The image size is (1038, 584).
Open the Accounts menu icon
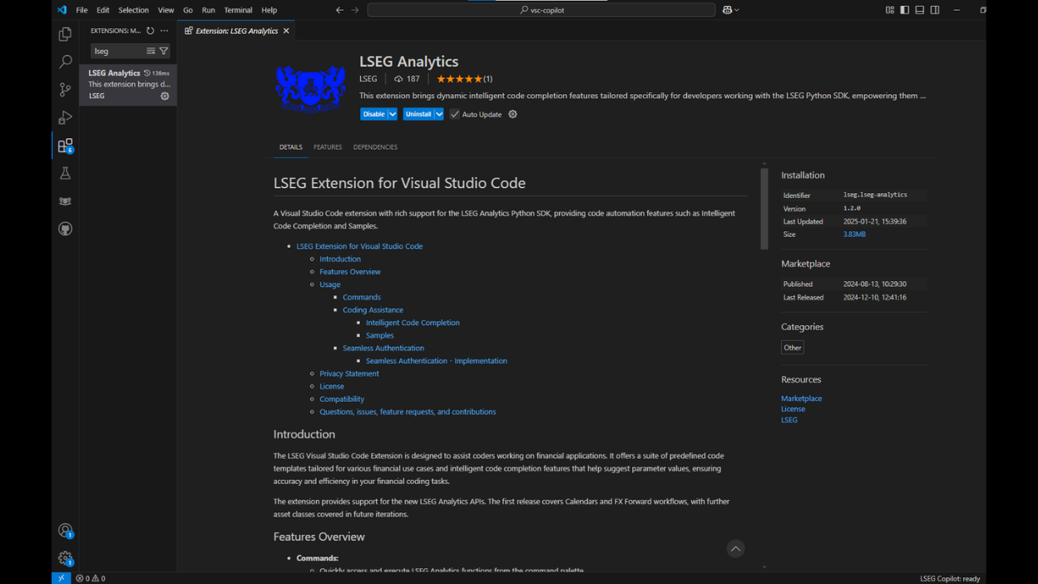pyautogui.click(x=65, y=531)
